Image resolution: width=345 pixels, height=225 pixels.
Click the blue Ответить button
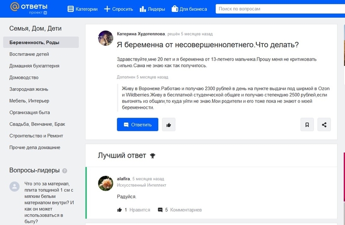pyautogui.click(x=138, y=125)
